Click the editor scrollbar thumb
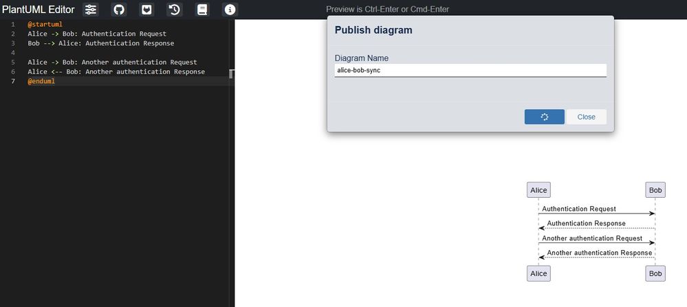This screenshot has width=687, height=307. pos(231,74)
